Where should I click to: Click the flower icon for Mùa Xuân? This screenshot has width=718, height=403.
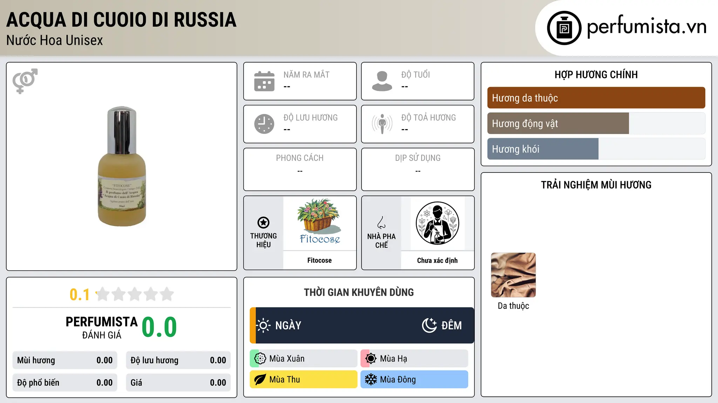pos(260,359)
